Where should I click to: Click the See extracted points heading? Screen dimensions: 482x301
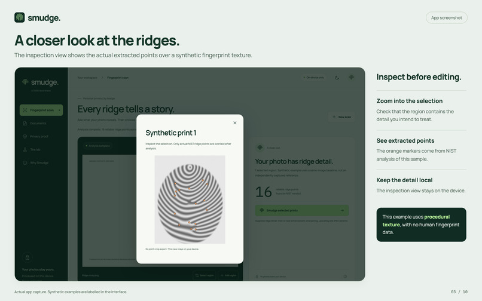coord(405,140)
